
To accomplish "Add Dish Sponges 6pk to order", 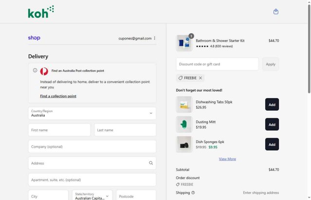I will [272, 144].
